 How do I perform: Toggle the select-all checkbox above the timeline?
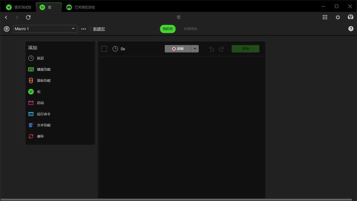(x=104, y=49)
